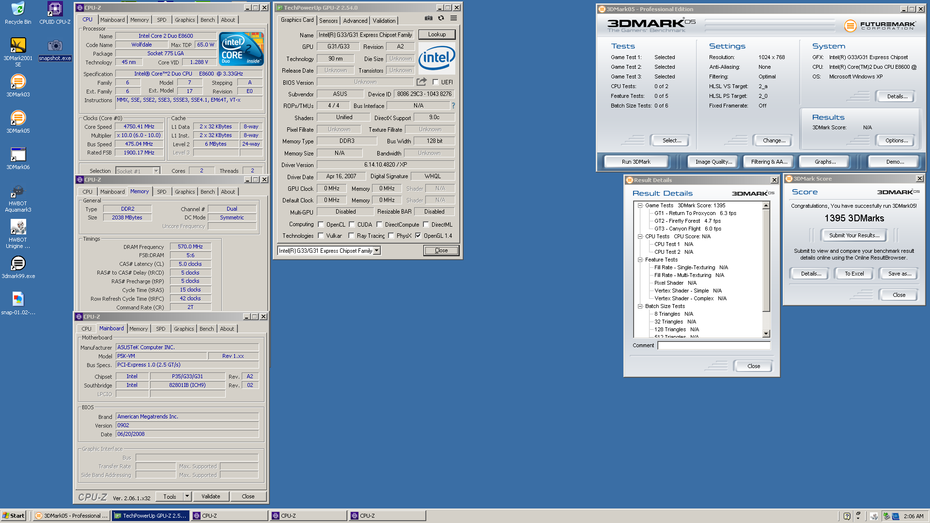Switch to 3DMark05 Professional taskbar item
The width and height of the screenshot is (930, 523).
click(72, 516)
